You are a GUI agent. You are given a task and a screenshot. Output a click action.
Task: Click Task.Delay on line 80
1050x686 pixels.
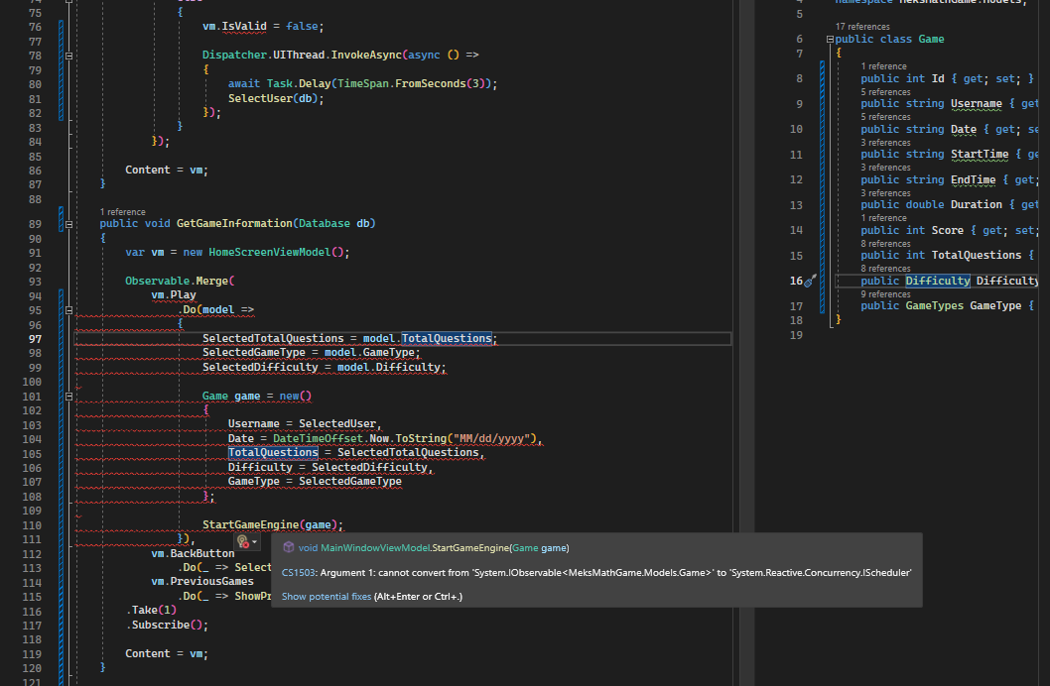point(300,83)
